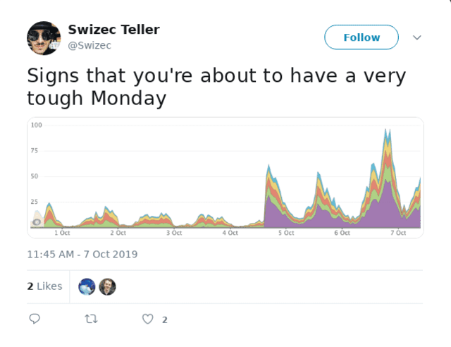Click the 1 Oct label on chart axis
The height and width of the screenshot is (347, 451).
click(x=63, y=233)
